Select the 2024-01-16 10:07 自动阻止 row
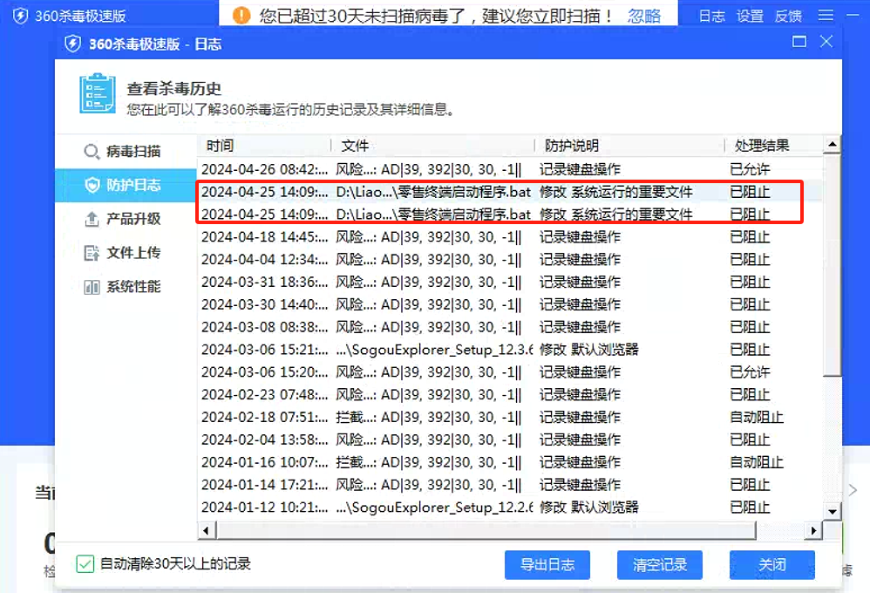Viewport: 870px width, 593px height. (511, 462)
